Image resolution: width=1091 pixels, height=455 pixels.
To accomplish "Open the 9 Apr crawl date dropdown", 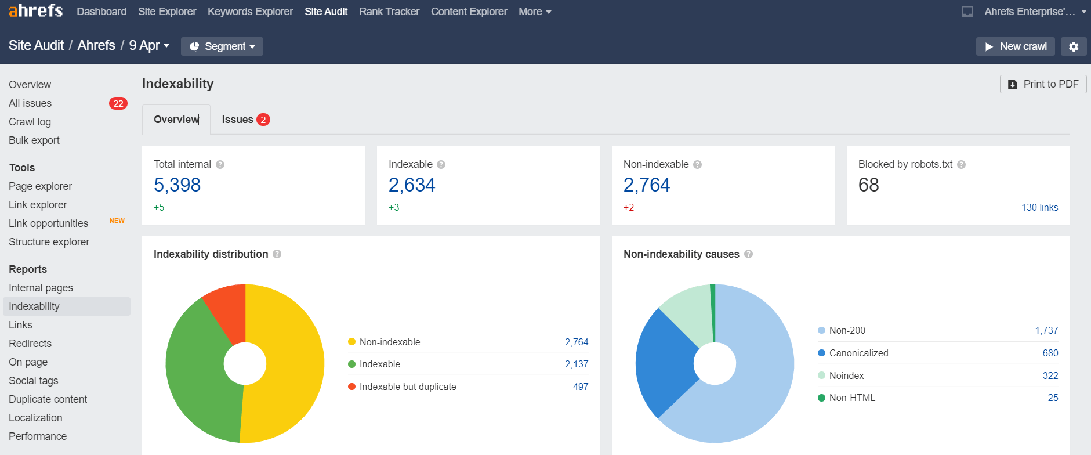I will coord(149,46).
